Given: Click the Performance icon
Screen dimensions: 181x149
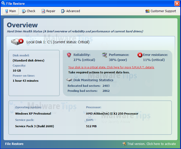Looking at the screenshot, I should pyautogui.click(x=105, y=55).
